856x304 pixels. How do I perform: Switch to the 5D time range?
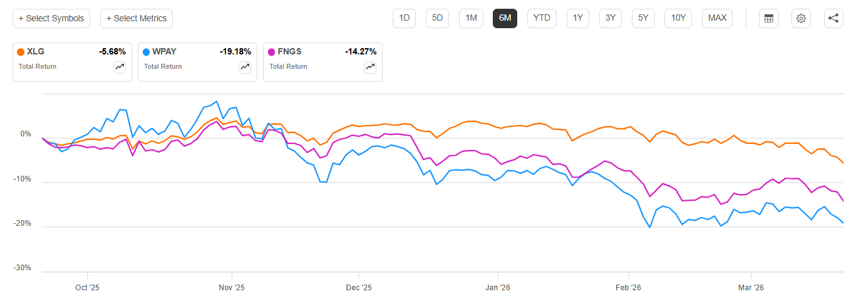coord(438,18)
